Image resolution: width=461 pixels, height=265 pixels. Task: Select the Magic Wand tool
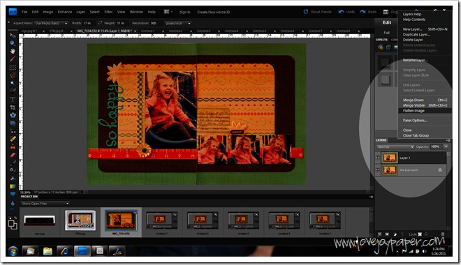click(x=13, y=84)
